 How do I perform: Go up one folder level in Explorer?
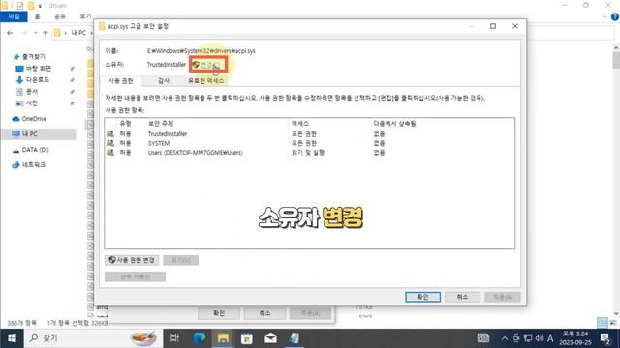coord(46,33)
